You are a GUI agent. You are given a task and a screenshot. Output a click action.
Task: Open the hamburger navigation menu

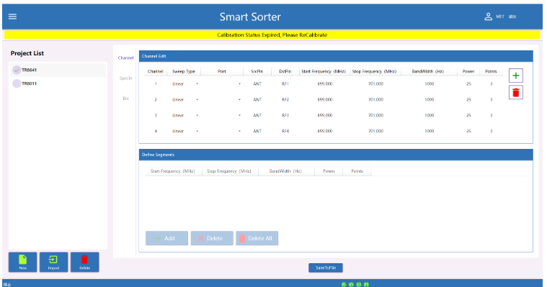12,17
